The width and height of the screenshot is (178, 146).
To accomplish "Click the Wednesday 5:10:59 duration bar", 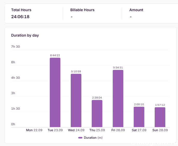I will coord(76,100).
